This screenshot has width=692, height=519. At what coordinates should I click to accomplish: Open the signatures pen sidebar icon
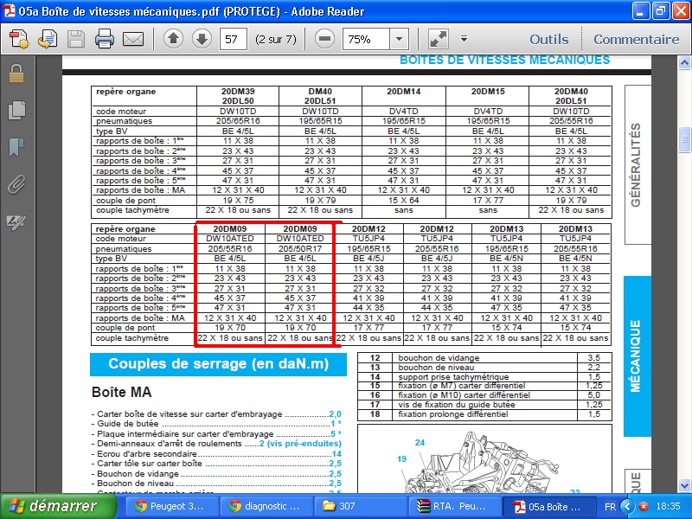[x=16, y=221]
